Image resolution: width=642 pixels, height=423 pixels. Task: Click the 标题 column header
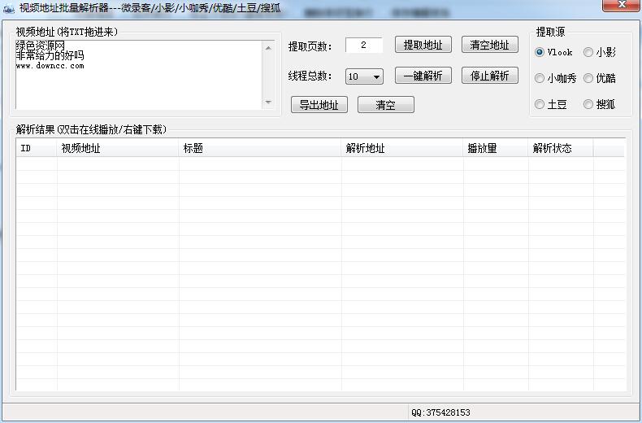point(260,148)
